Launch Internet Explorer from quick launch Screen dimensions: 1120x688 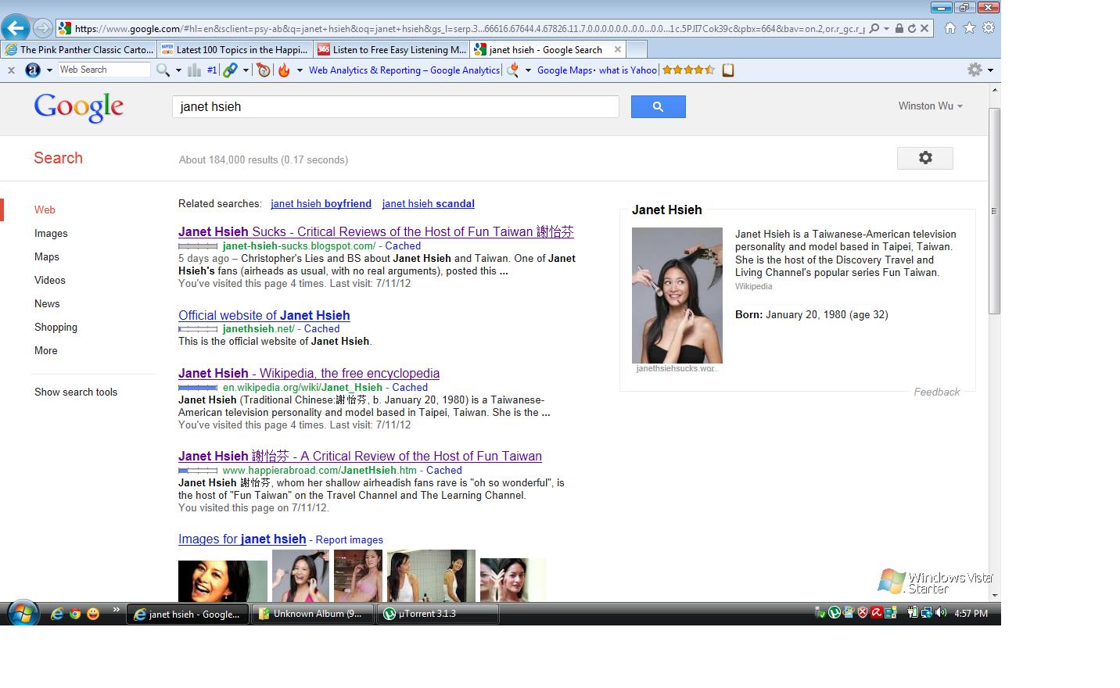(57, 614)
